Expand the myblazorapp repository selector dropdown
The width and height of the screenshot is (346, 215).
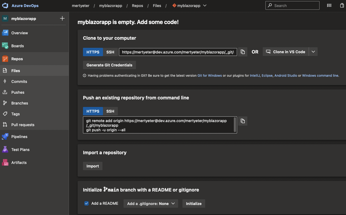(x=205, y=5)
